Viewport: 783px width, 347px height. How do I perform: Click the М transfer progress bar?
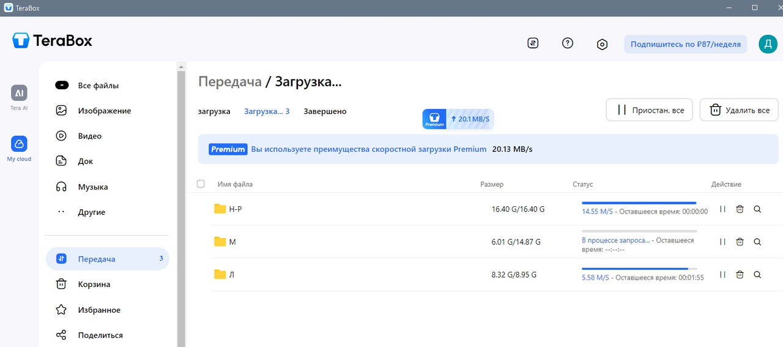pyautogui.click(x=639, y=231)
